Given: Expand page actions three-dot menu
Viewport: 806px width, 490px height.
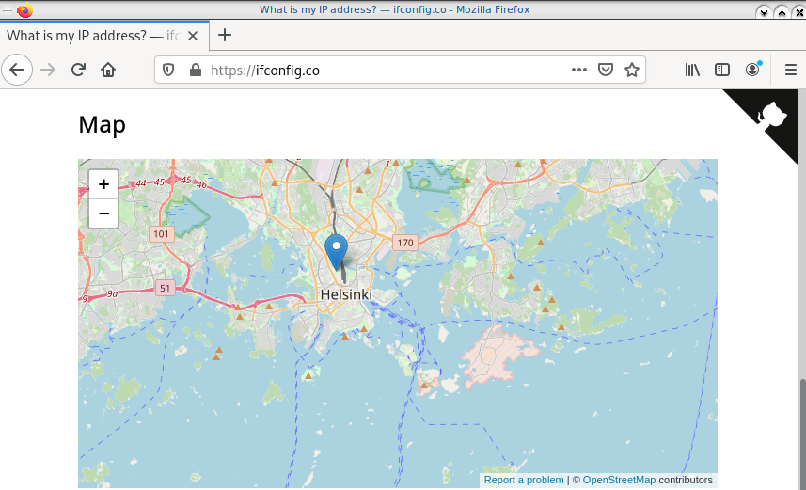Looking at the screenshot, I should [x=579, y=70].
